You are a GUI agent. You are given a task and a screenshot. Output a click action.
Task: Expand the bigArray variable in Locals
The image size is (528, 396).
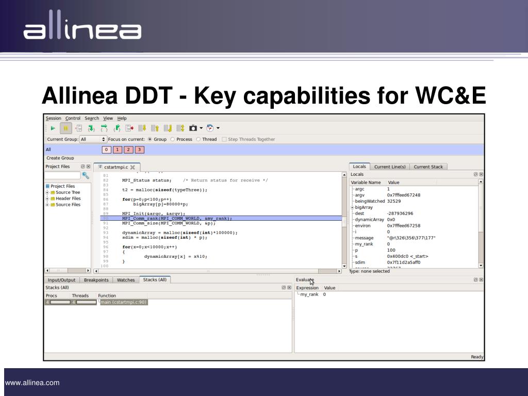[x=352, y=207]
